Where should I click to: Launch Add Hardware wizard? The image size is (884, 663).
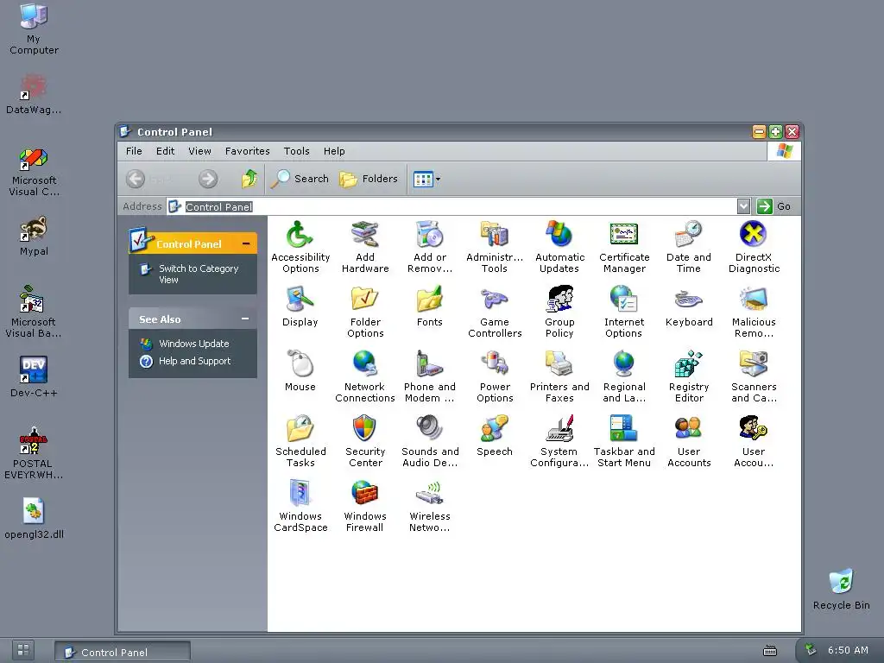pos(365,247)
